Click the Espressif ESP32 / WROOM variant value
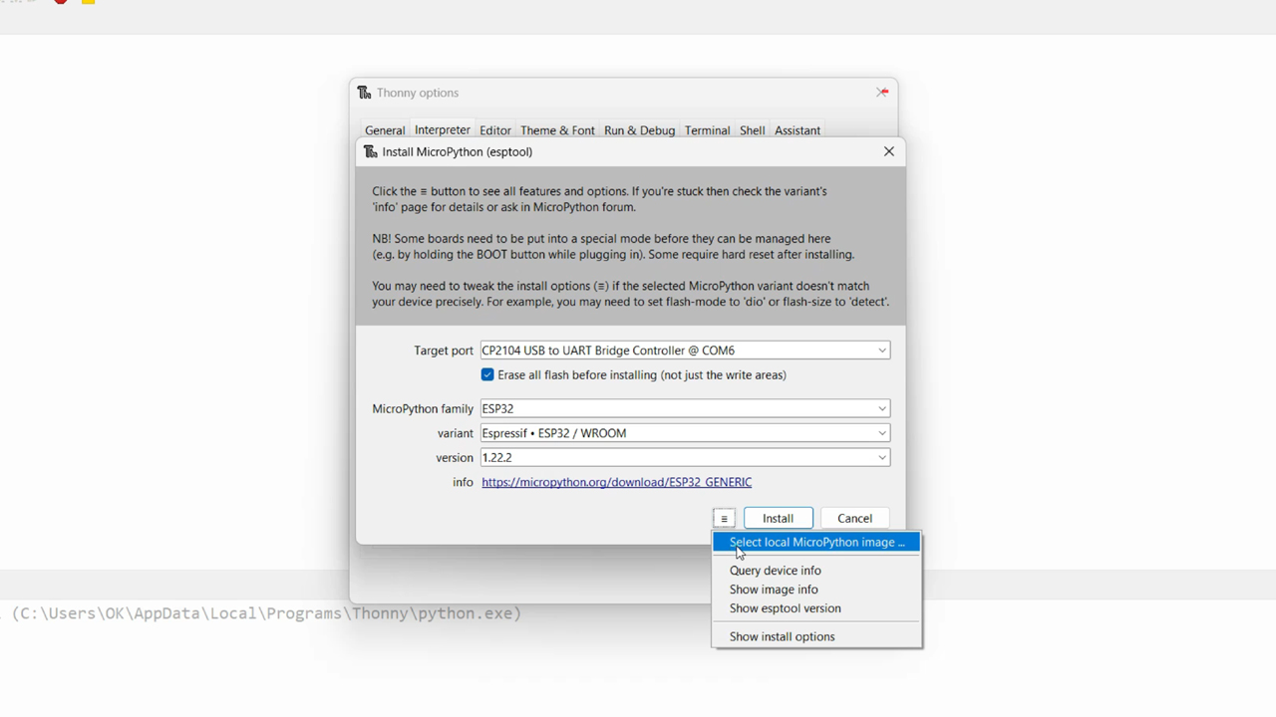This screenshot has width=1276, height=717. pos(554,433)
